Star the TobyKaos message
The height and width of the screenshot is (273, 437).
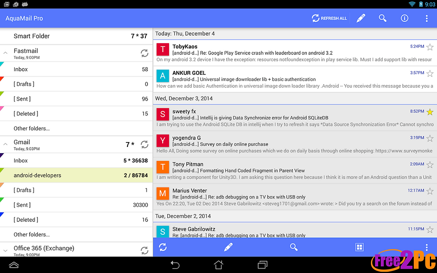tap(430, 47)
